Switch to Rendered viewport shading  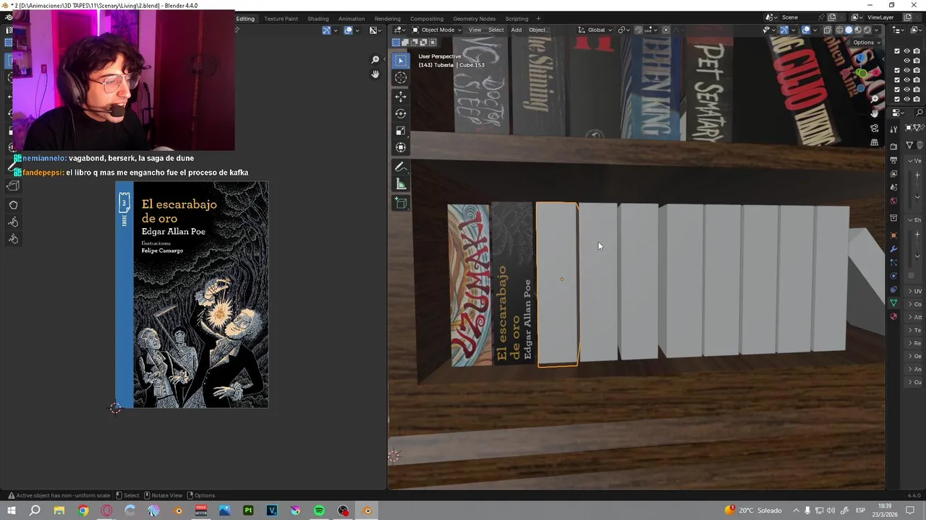[867, 30]
